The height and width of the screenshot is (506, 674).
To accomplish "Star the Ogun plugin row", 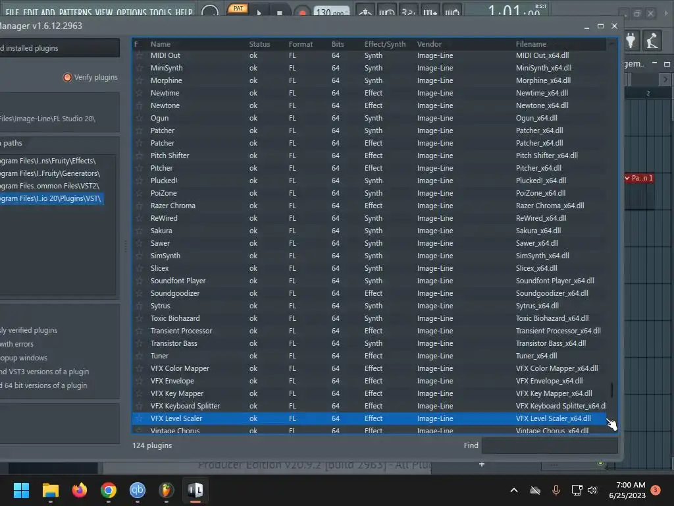I will pyautogui.click(x=139, y=118).
